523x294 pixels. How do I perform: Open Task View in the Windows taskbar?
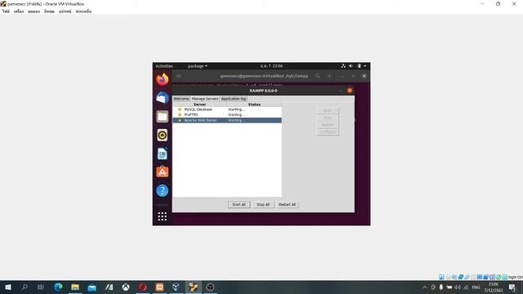tap(41, 287)
